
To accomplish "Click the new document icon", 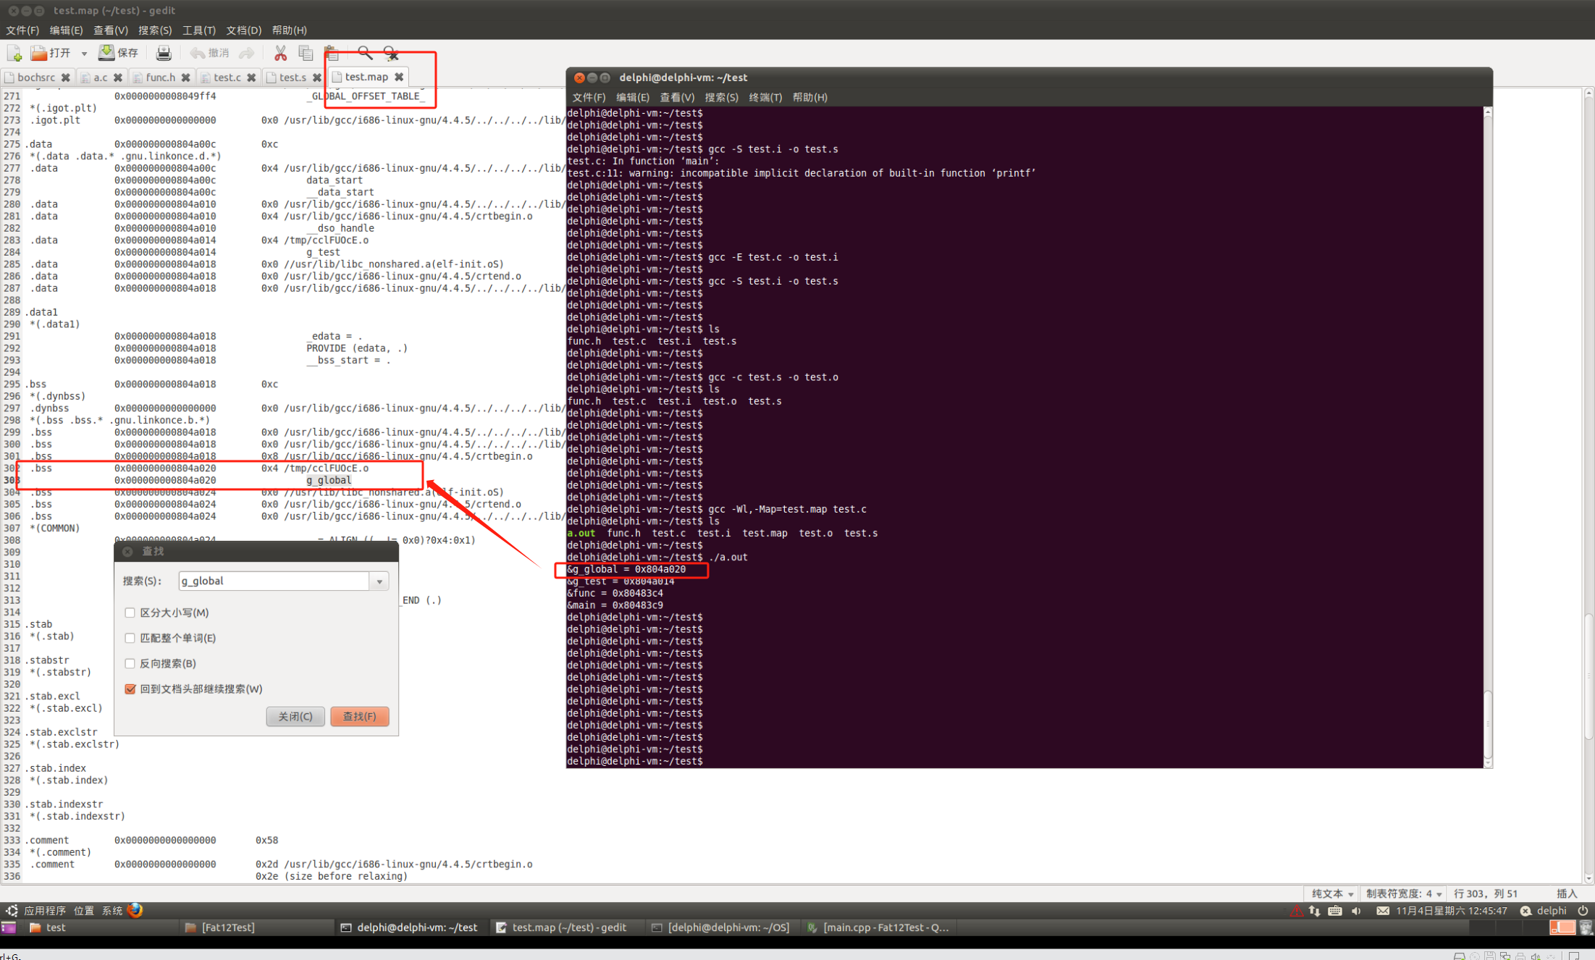I will click(x=14, y=53).
